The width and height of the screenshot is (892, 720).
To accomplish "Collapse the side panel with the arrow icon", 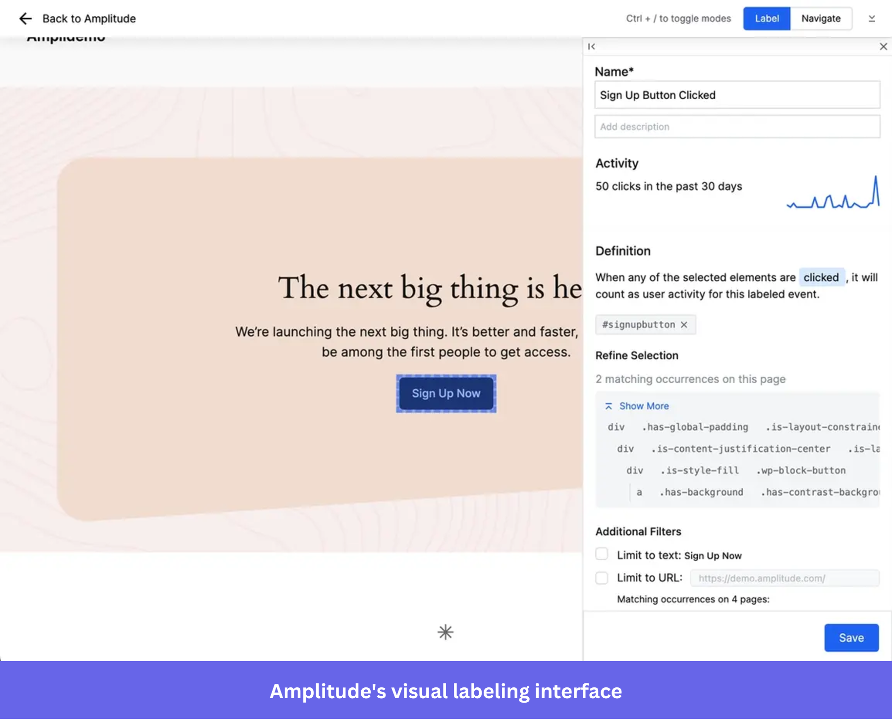I will coord(591,47).
